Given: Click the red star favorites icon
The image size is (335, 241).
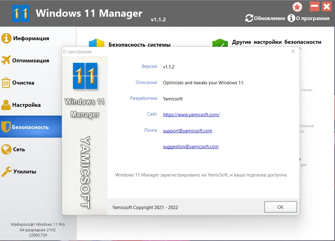Looking at the screenshot, I should [297, 7].
